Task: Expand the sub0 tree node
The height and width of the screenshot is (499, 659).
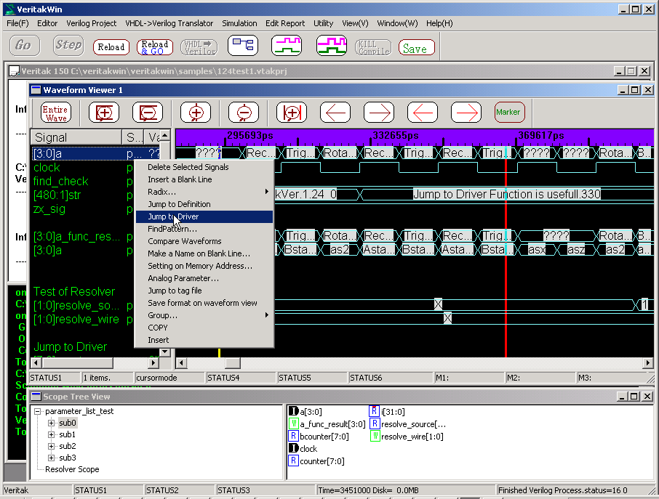Action: point(52,423)
